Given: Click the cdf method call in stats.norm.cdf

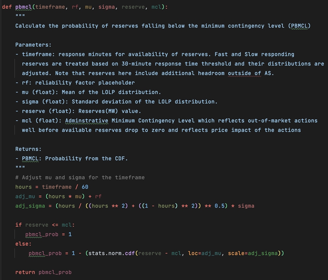Looking at the screenshot, I should tap(130, 253).
